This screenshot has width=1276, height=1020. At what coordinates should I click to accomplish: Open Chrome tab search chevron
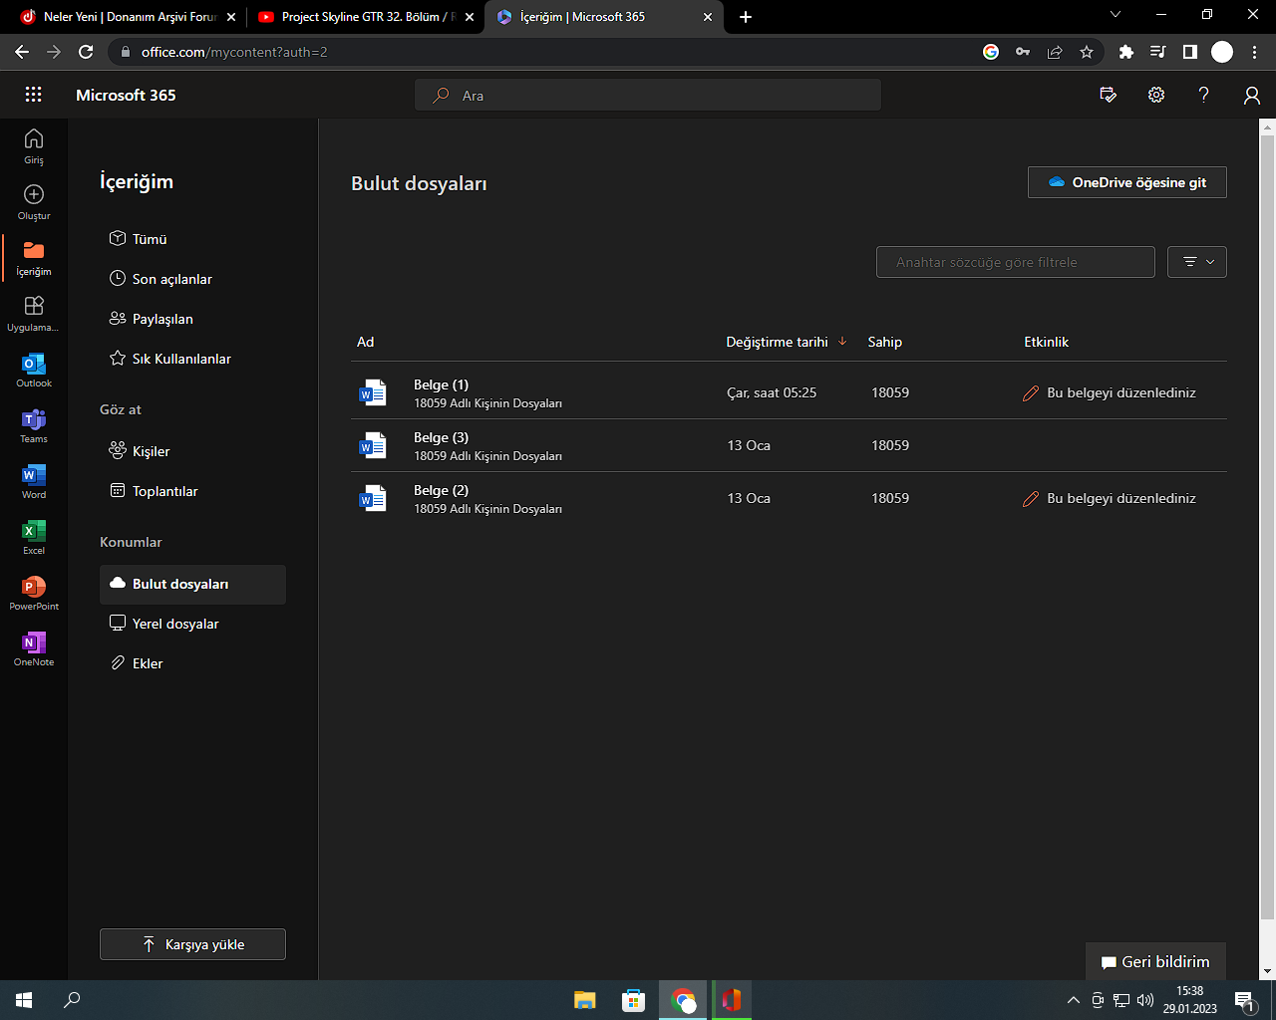point(1116,15)
